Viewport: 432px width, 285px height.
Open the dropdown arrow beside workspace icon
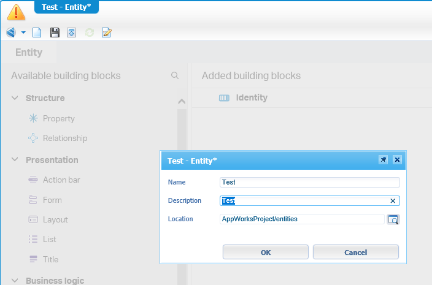[x=23, y=32]
